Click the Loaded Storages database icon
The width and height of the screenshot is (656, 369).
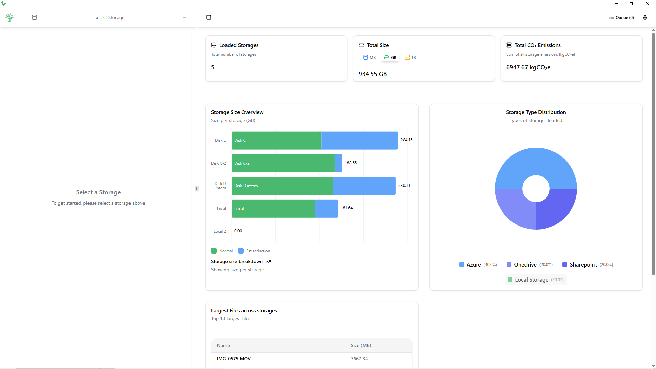pyautogui.click(x=214, y=45)
